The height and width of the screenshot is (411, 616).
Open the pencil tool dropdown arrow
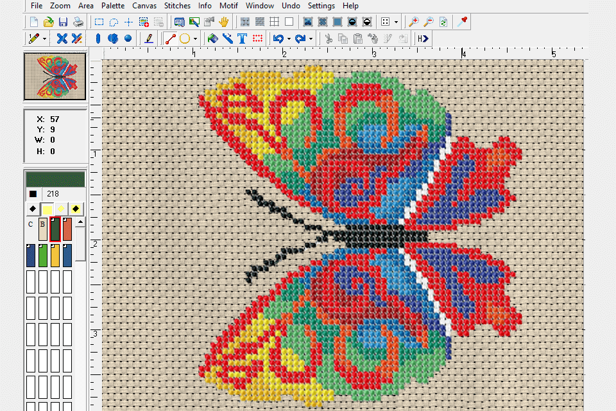(44, 39)
